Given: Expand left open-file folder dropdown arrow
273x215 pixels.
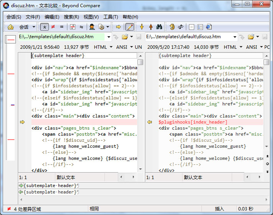Looking at the screenshot, I should click(132, 37).
